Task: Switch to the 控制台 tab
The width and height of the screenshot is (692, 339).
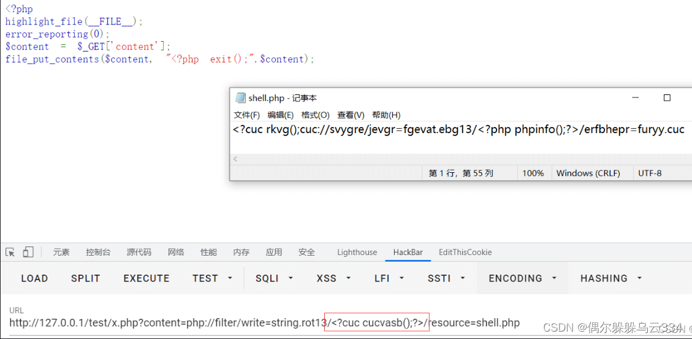Action: pos(98,253)
